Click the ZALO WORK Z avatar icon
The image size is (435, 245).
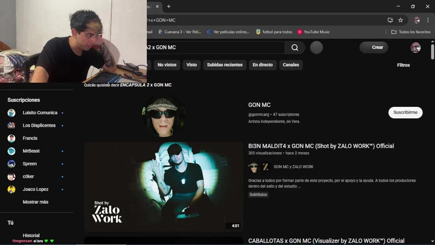point(265,167)
